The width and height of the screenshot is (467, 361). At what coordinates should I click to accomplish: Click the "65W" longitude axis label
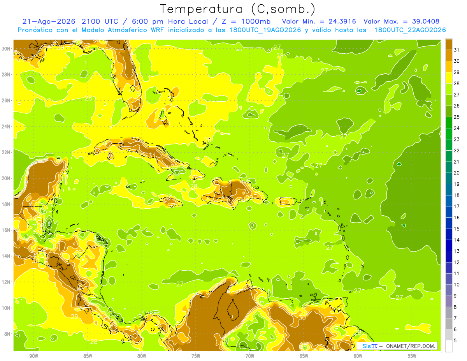[x=304, y=356]
